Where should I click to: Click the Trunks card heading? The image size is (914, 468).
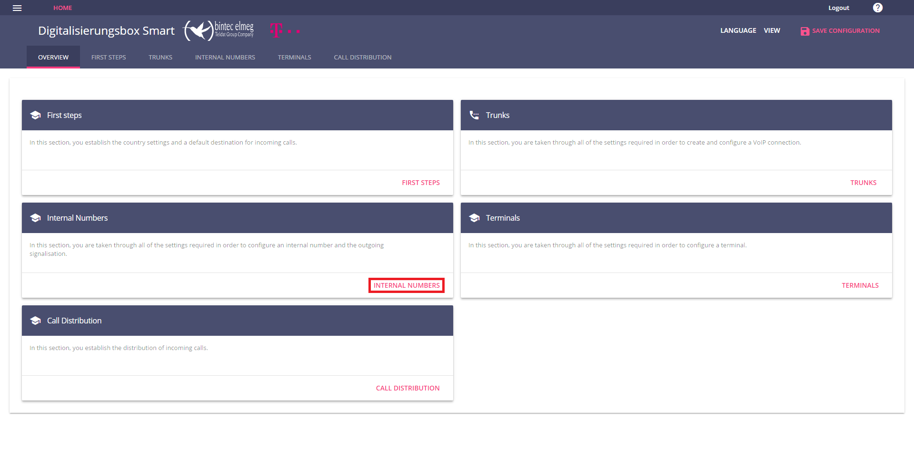pos(497,115)
